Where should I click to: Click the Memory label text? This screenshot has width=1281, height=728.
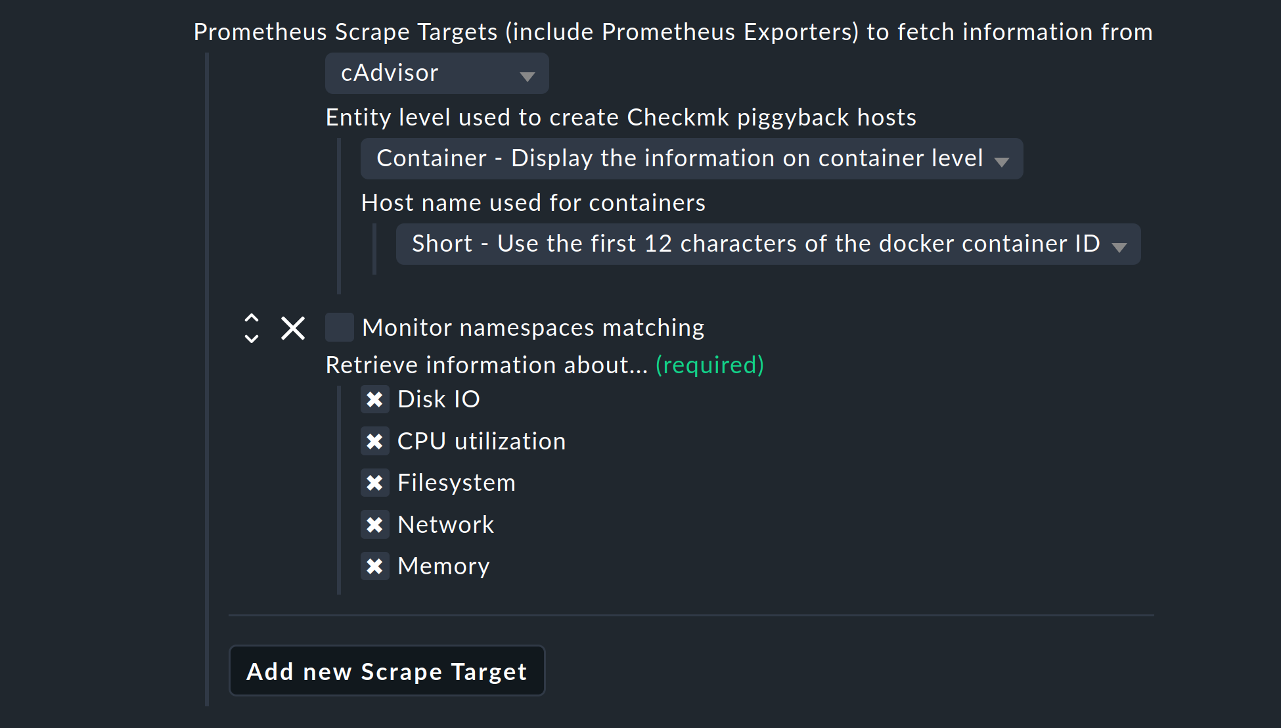[x=443, y=566]
